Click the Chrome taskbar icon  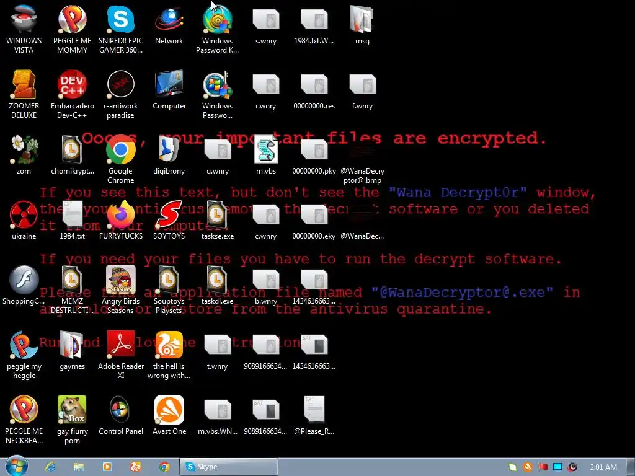tap(164, 467)
